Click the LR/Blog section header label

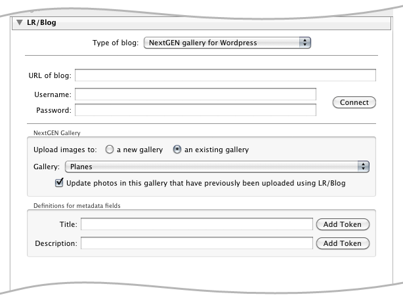[41, 22]
